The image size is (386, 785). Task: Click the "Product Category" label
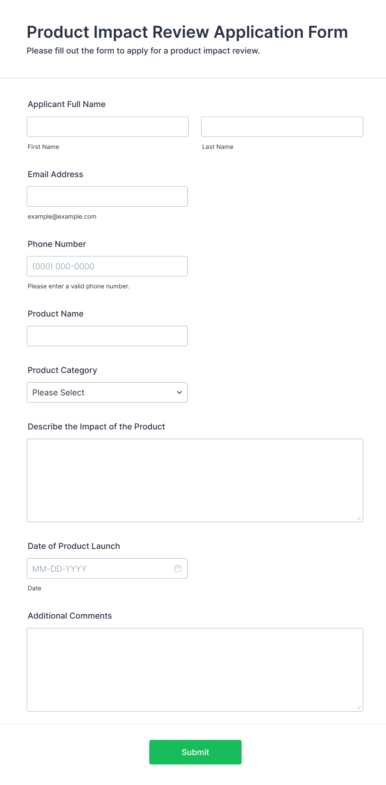point(62,370)
